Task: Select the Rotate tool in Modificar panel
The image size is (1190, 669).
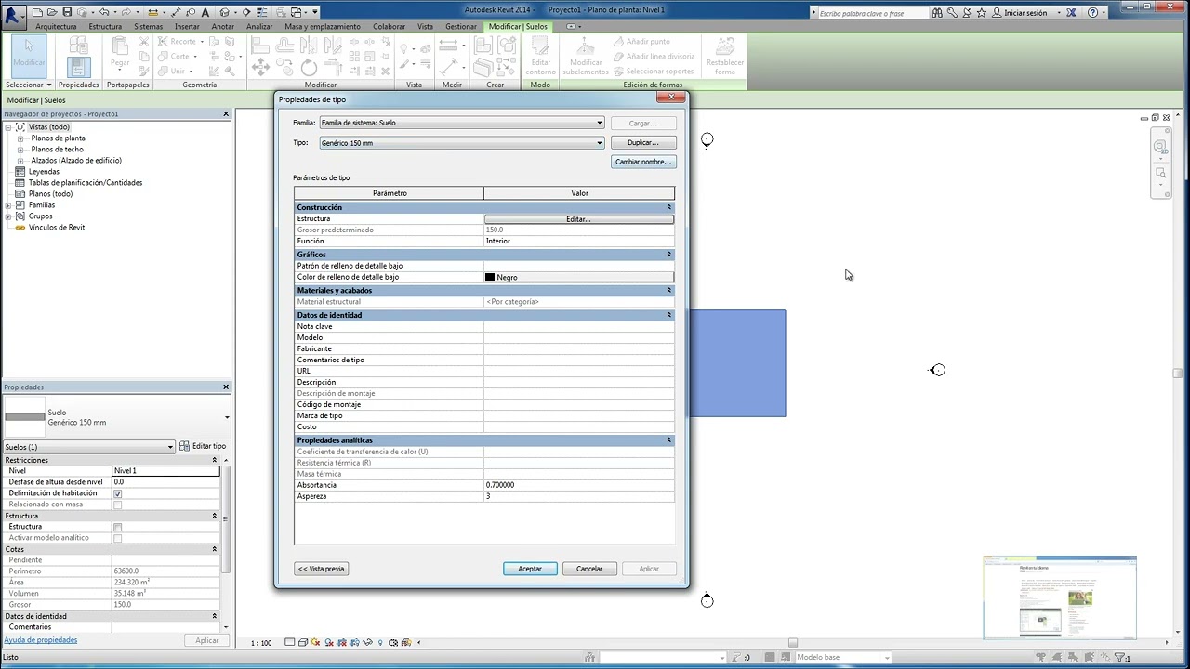Action: click(310, 67)
